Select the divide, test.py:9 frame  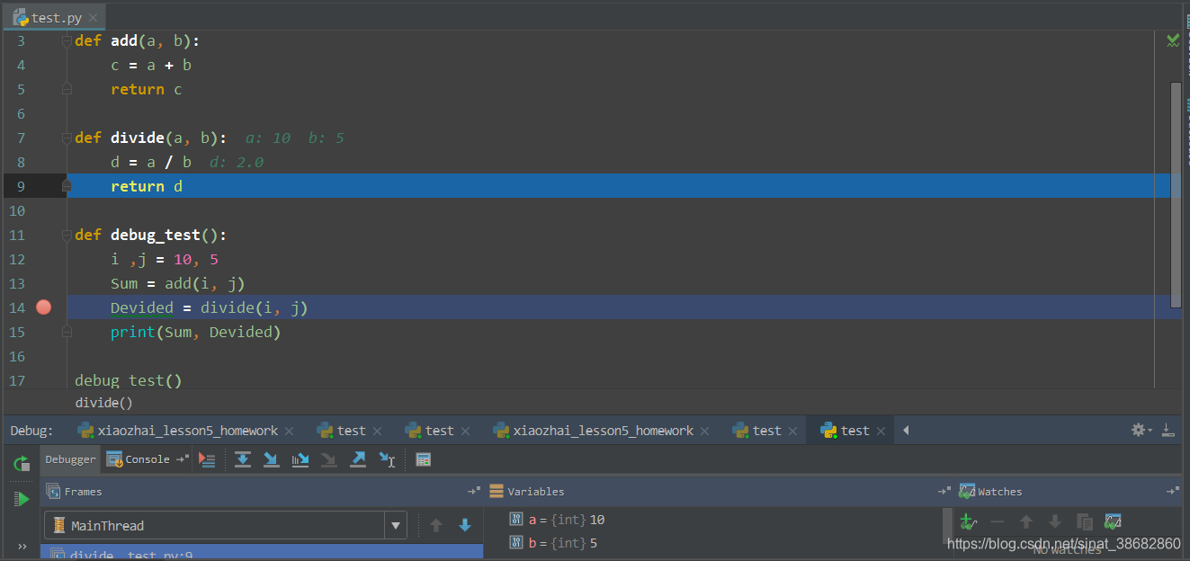point(262,553)
